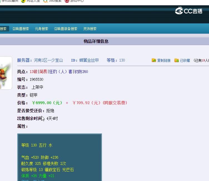The image size is (209, 181).
Task: Click the price ￥6999.00（元）
Action: coord(47,103)
